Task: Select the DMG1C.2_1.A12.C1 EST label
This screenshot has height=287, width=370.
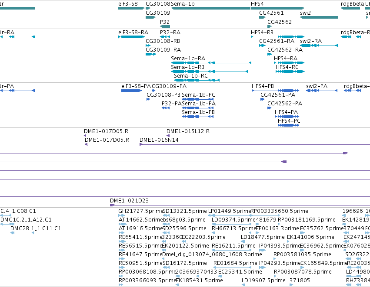Action: (x=26, y=220)
